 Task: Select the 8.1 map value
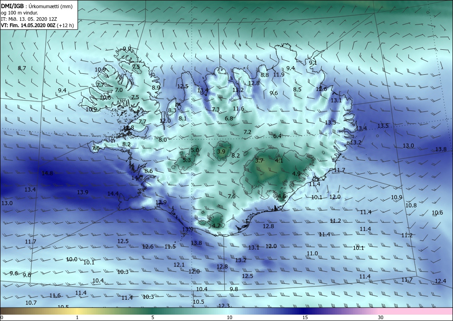pos(183,118)
